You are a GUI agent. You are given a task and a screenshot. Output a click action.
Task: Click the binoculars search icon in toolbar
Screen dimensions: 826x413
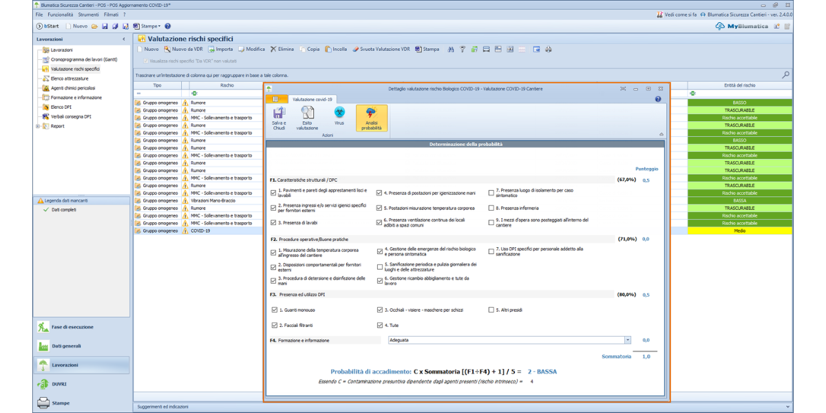451,50
